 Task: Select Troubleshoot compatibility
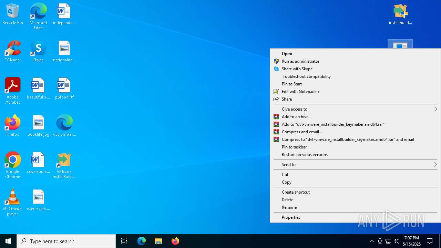pyautogui.click(x=355, y=76)
